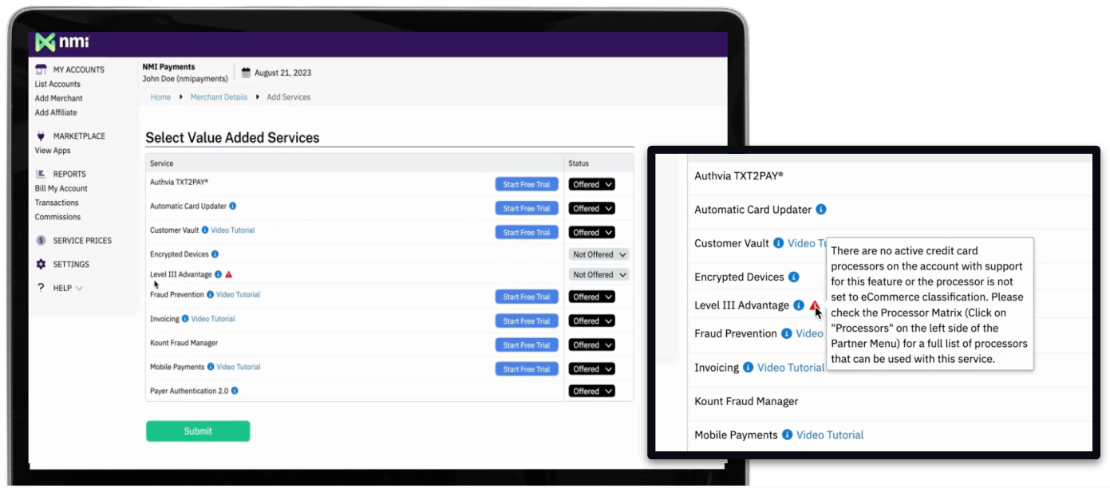Open Level III Advantage Not Offered dropdown
Screen dimensions: 1110x488
598,274
